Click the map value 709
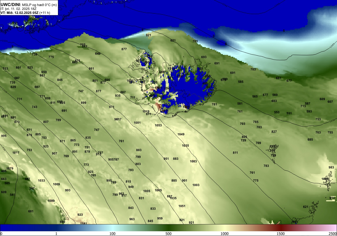The image size is (337, 236). 258,143
